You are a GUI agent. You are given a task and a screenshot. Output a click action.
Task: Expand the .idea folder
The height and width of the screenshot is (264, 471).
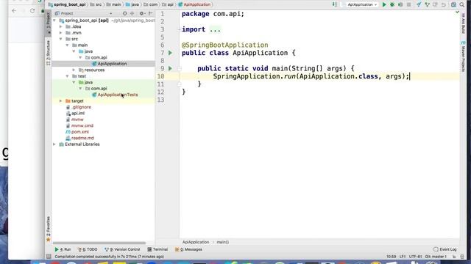click(61, 26)
